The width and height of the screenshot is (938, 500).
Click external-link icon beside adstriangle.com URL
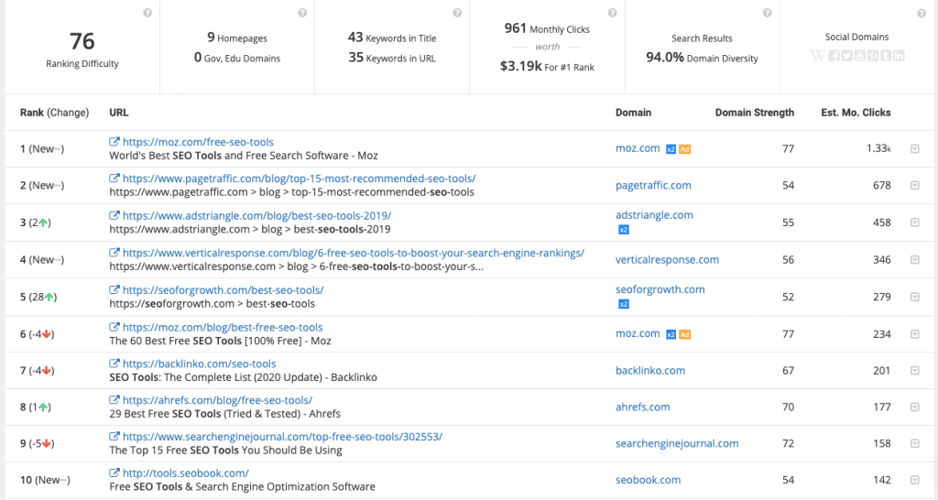click(x=115, y=215)
